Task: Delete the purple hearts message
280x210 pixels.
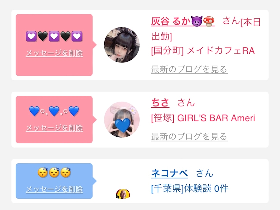Action: point(54,53)
